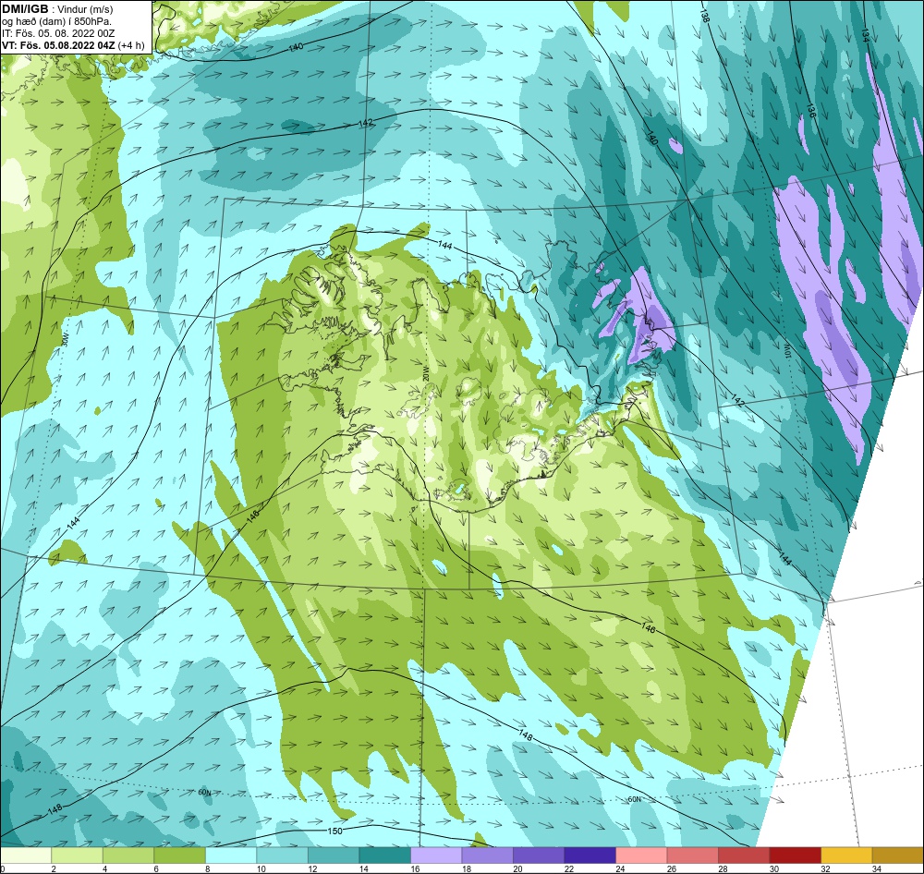The image size is (924, 874).
Task: Click the '134' contour label
Action: (865, 35)
